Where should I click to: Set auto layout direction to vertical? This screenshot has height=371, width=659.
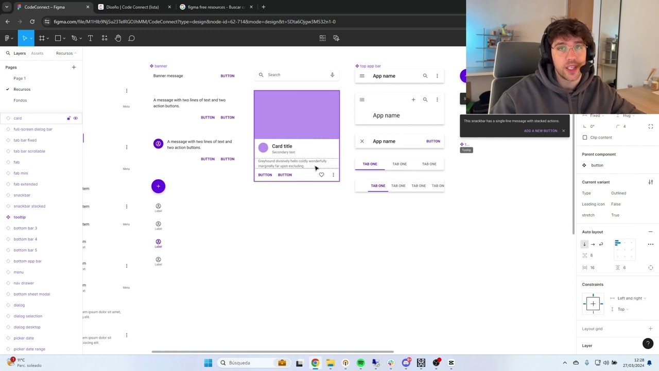point(584,244)
